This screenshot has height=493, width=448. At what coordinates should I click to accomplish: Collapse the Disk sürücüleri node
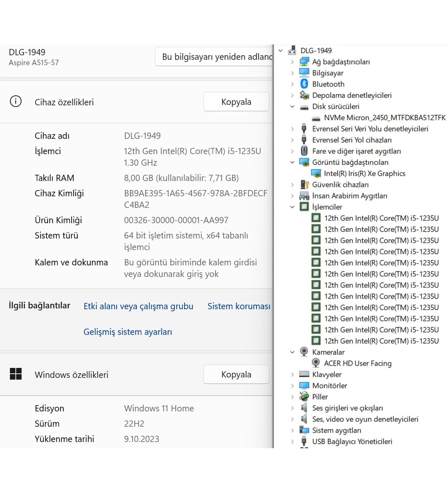click(292, 107)
